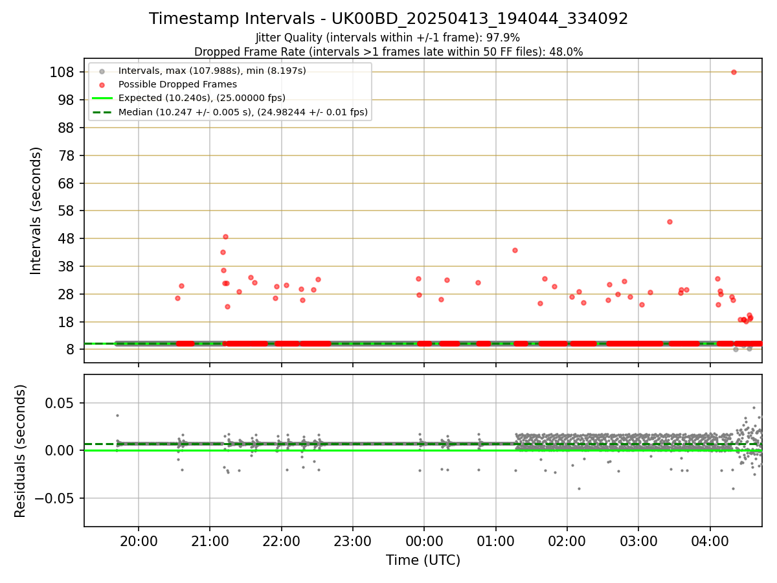The width and height of the screenshot is (777, 583).
Task: Click the y-axis tick label '58'
Action: pyautogui.click(x=67, y=211)
